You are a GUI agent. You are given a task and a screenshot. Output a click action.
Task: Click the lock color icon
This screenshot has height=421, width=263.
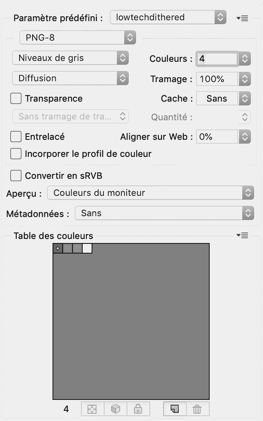138,409
